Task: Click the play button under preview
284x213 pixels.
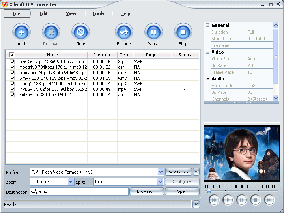Action: [228, 200]
